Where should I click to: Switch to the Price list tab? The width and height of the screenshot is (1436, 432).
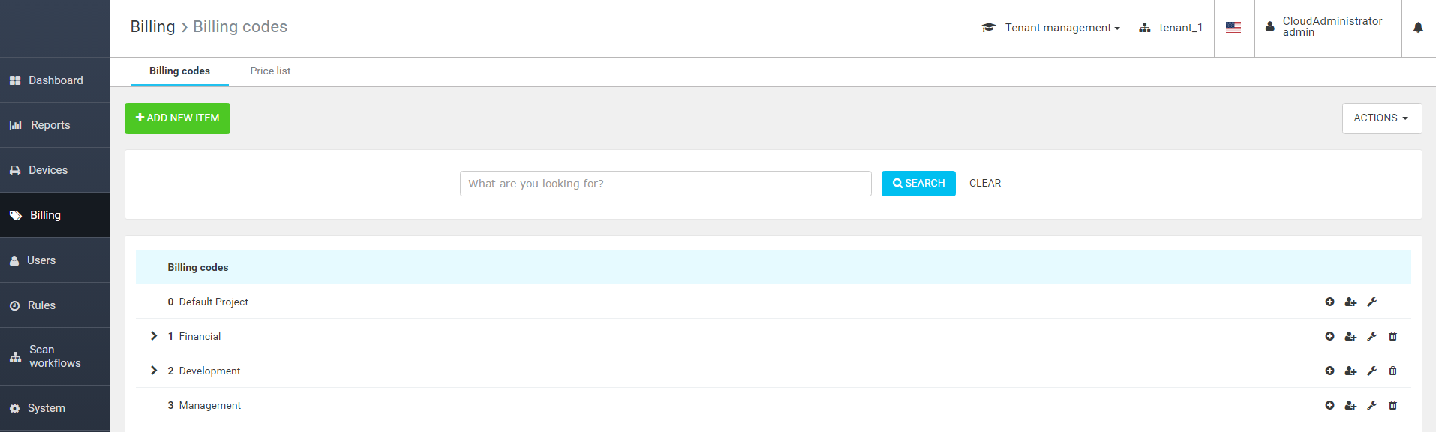click(270, 70)
